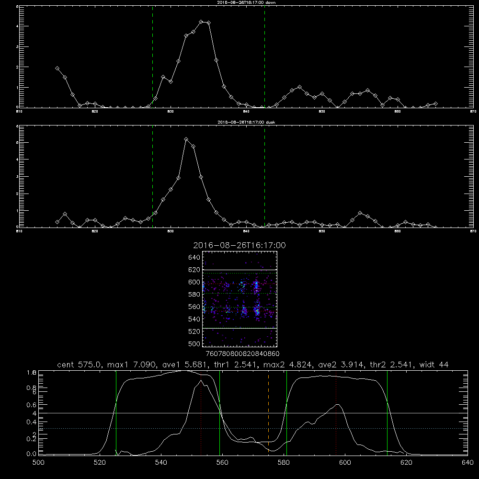Click x-axis label '830' under the dawn plot
Image resolution: width=479 pixels, height=479 pixels.
(171, 112)
